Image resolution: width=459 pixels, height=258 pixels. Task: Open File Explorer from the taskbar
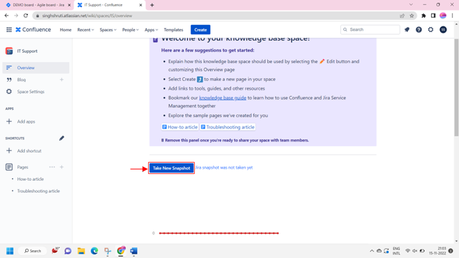point(81,251)
